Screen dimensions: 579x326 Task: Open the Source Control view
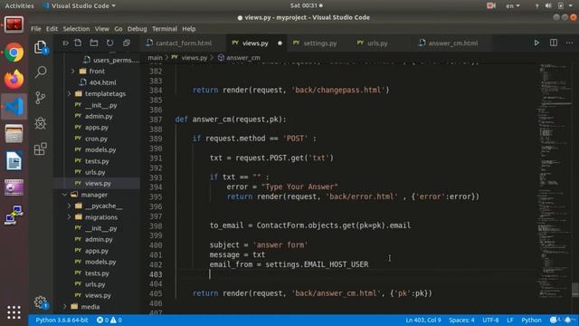40,98
